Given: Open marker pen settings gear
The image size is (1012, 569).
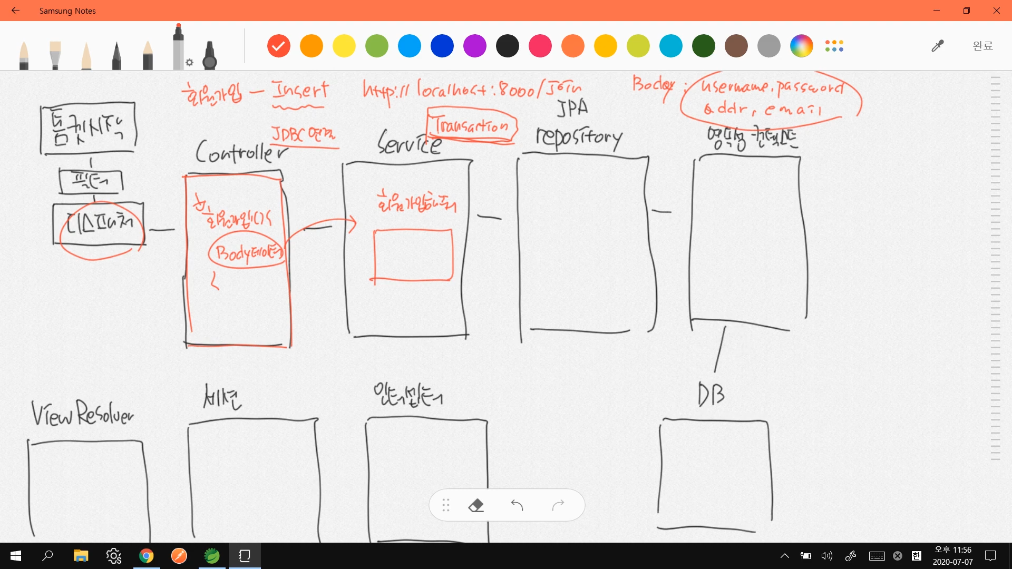Looking at the screenshot, I should click(190, 63).
